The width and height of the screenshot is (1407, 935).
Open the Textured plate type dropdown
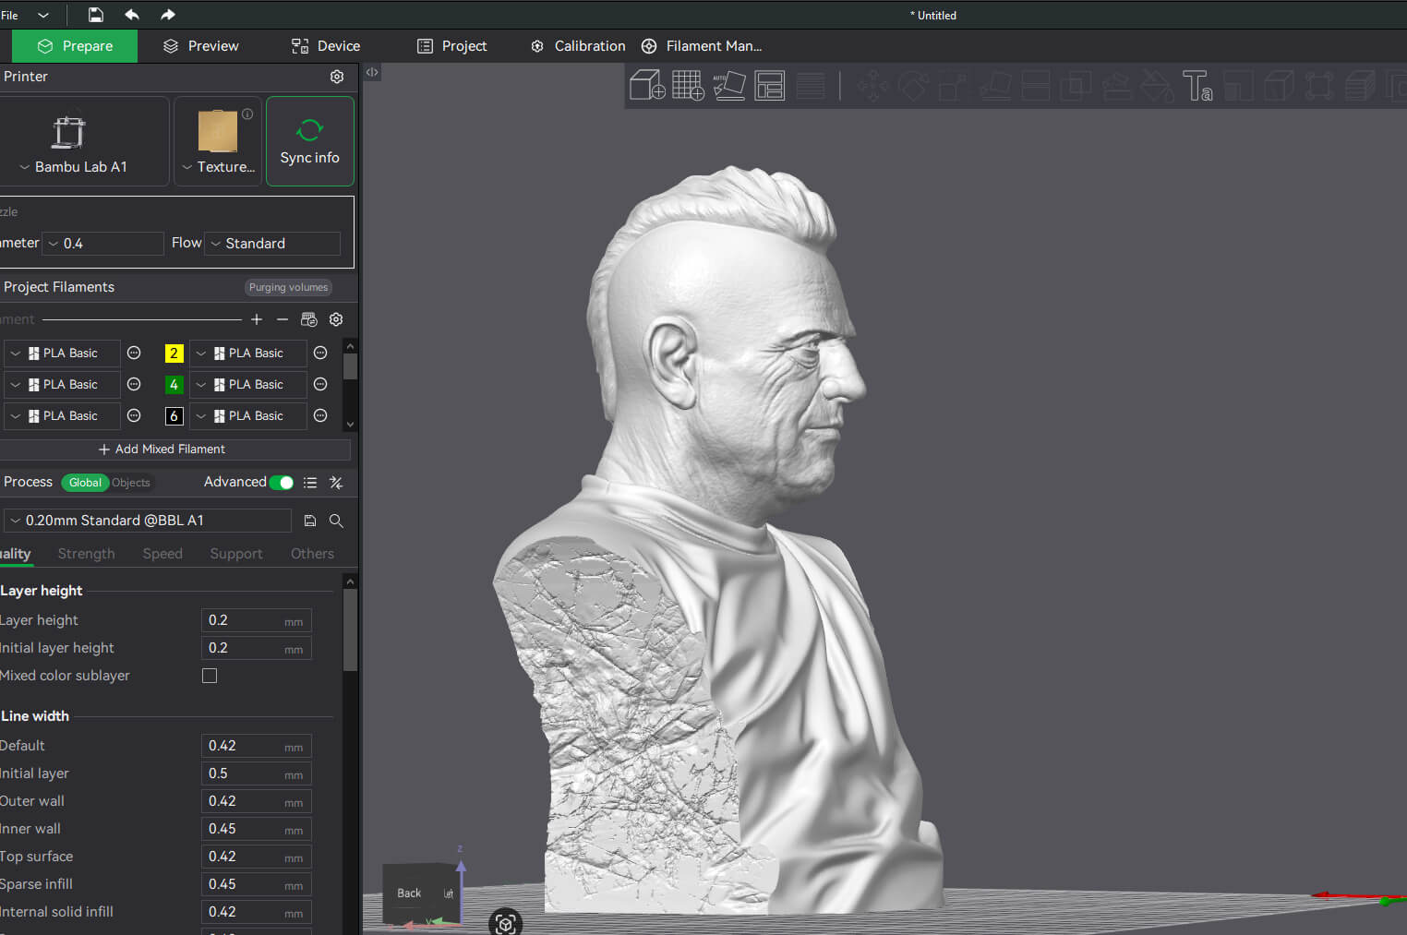tap(218, 167)
